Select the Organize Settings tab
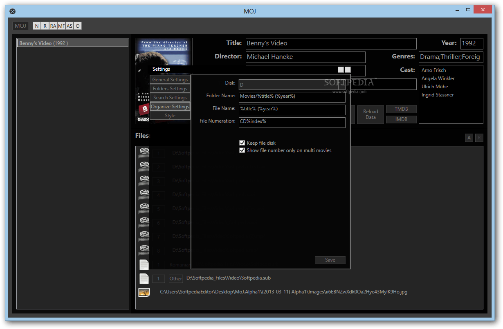This screenshot has height=329, width=503. (170, 107)
